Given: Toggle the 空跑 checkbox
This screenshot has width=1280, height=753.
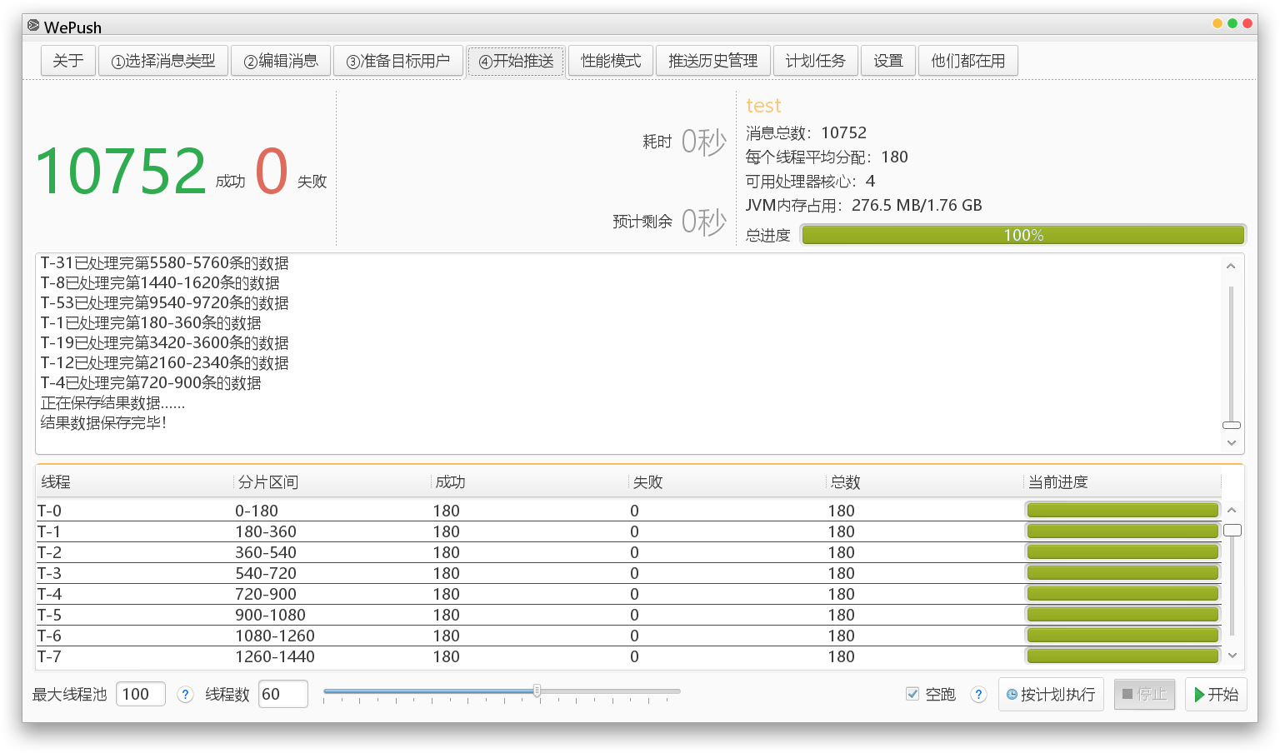Looking at the screenshot, I should pyautogui.click(x=912, y=694).
